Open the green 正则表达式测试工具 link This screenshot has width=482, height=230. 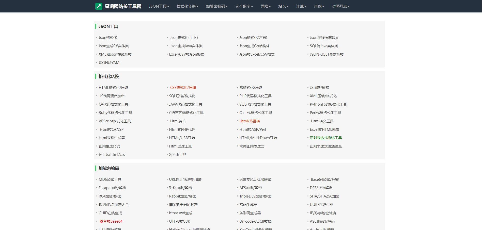326,138
